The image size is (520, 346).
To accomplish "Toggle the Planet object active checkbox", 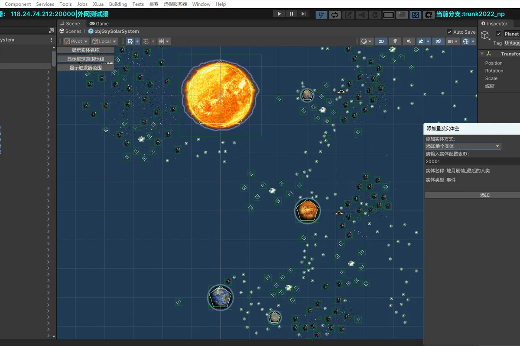I will 499,34.
